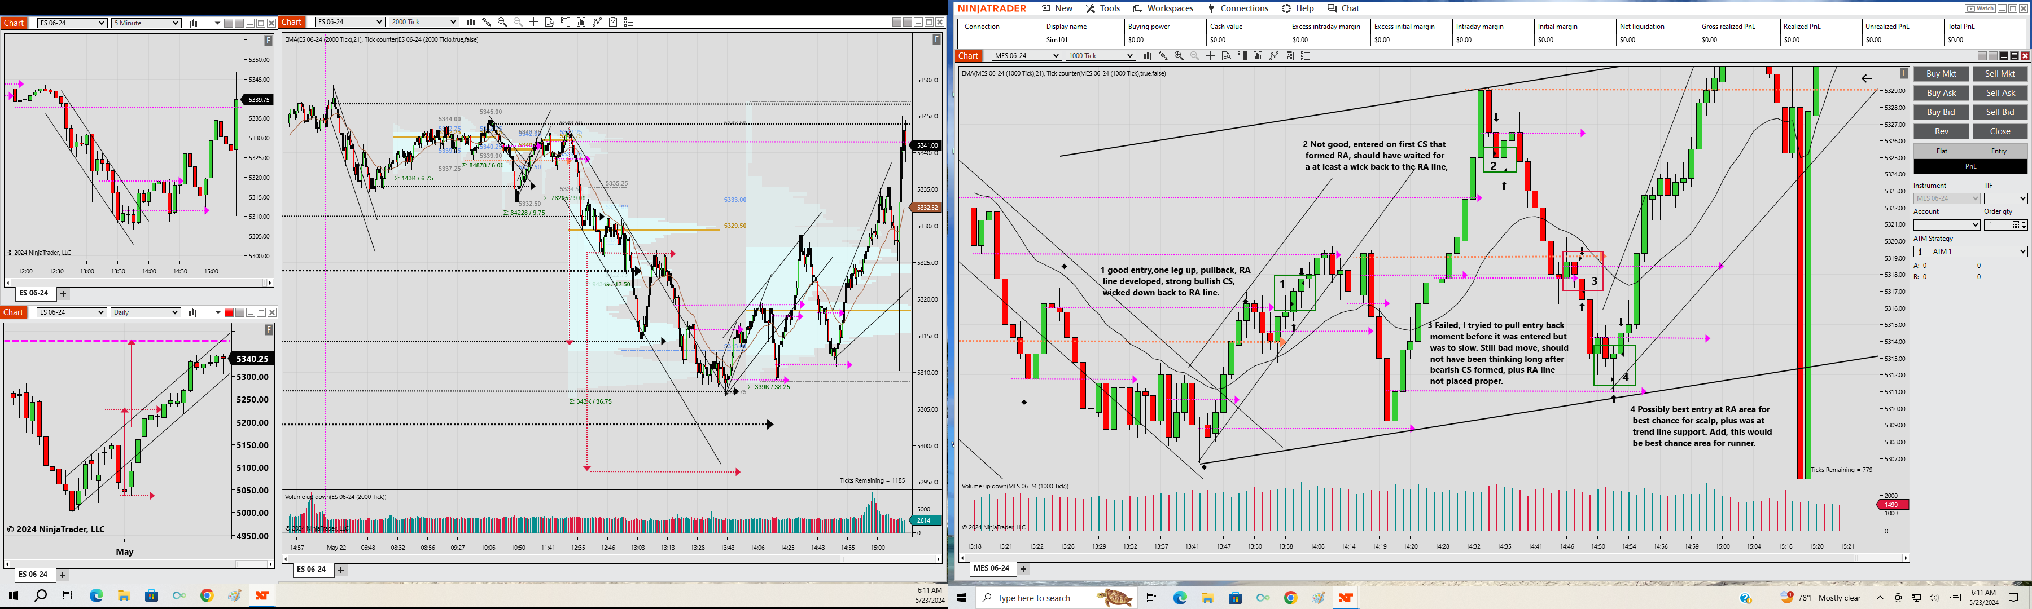Open the Workspaces menu
This screenshot has width=2032, height=609.
pyautogui.click(x=1163, y=8)
